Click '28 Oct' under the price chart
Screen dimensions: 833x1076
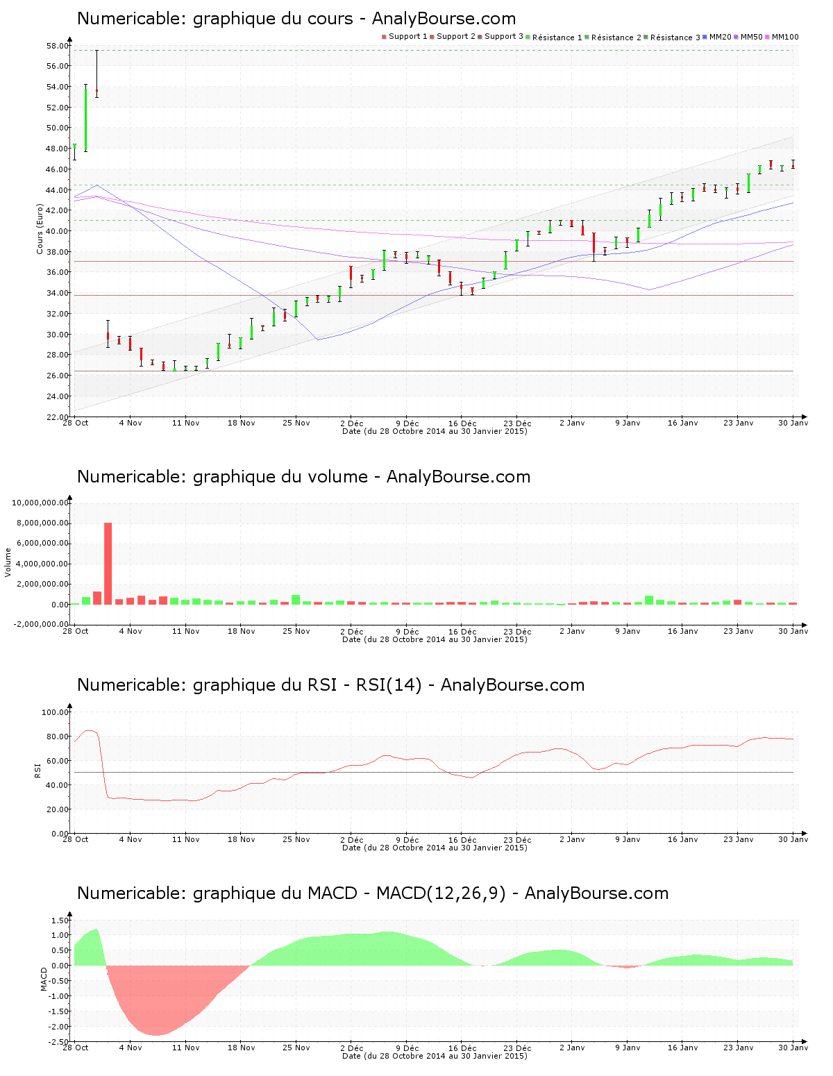point(76,423)
